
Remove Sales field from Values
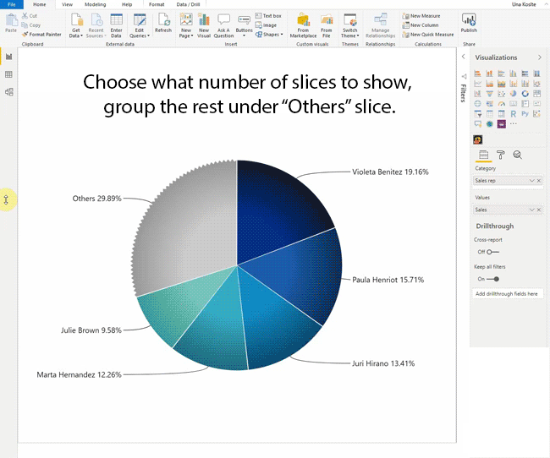(539, 210)
